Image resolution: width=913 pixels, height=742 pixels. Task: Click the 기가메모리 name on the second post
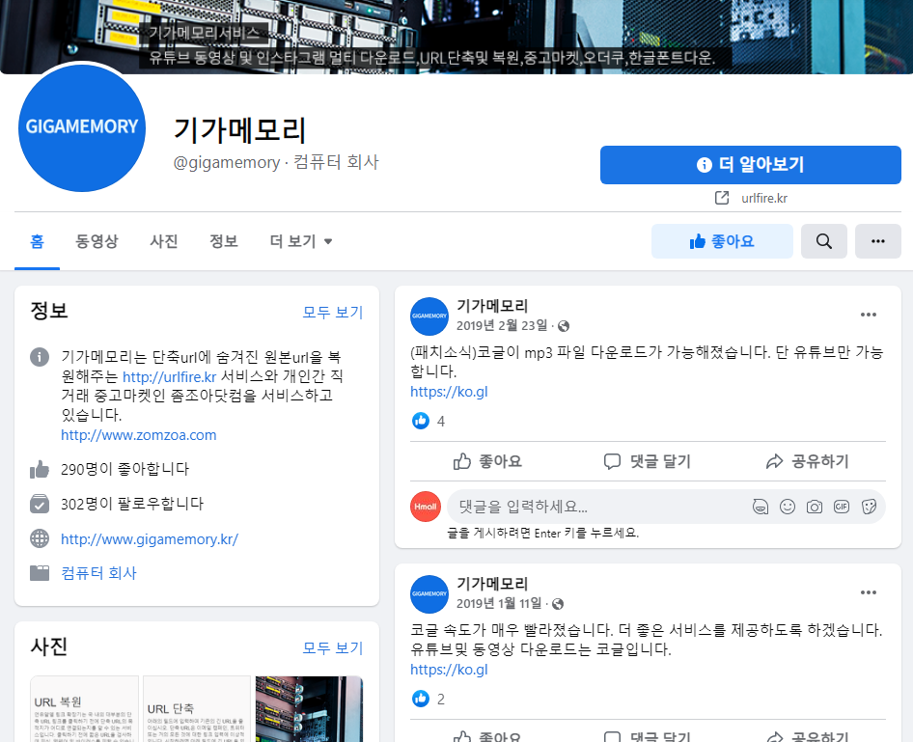[x=492, y=584]
